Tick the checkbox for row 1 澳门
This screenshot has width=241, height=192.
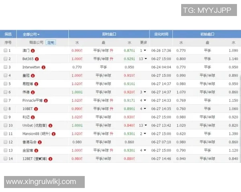pyautogui.click(x=6, y=50)
